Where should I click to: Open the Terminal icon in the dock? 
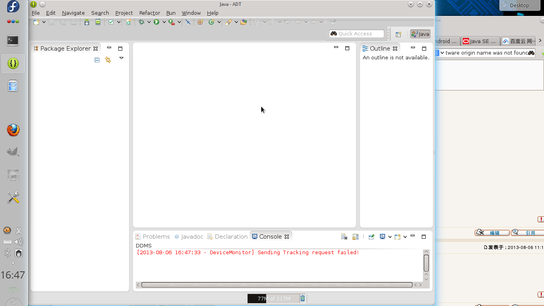(x=13, y=40)
